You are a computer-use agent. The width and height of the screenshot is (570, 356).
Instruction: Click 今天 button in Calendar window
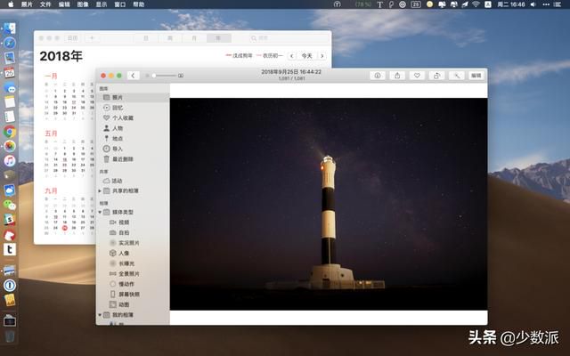(306, 55)
